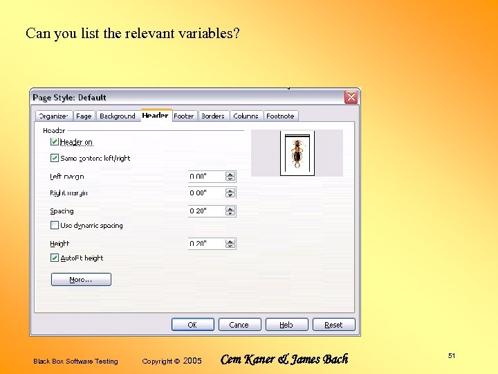498x374 pixels.
Task: Click the Spacing value field
Action: point(206,211)
